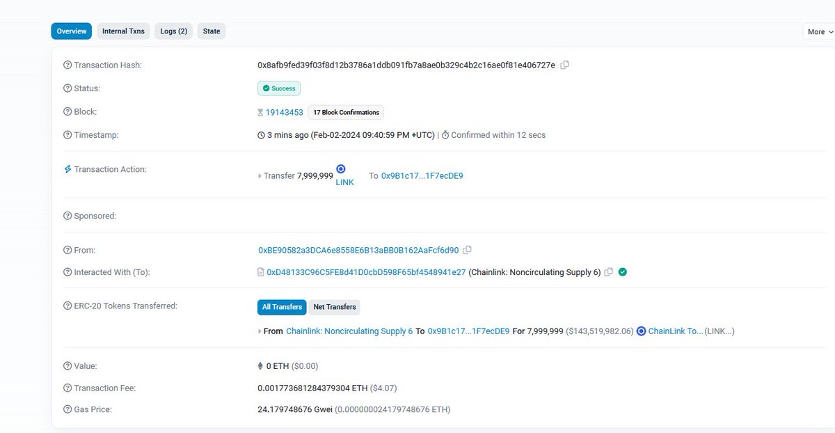Click the help icon beside Value
This screenshot has height=433, width=835.
coord(67,365)
